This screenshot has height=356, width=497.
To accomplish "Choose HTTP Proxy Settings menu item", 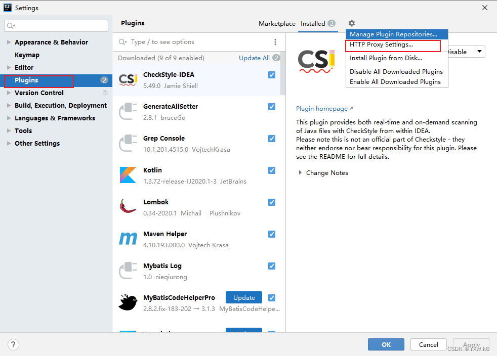I will pos(397,45).
